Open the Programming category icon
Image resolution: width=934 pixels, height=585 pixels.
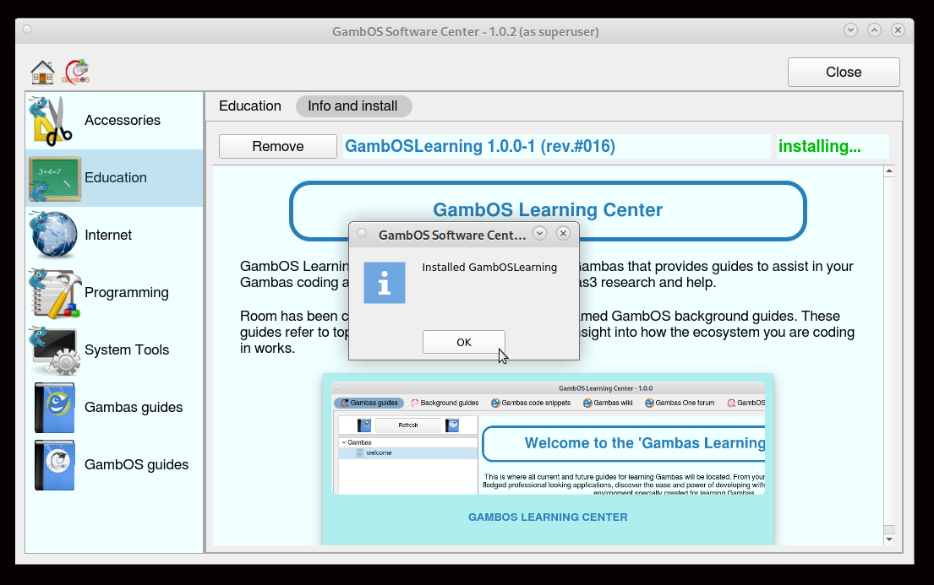55,292
